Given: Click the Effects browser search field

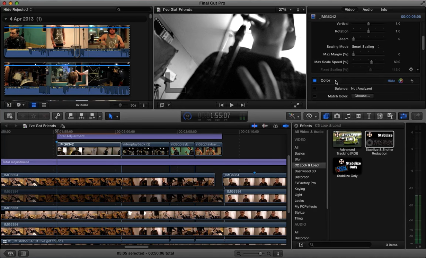Looking at the screenshot, I should click(339, 245).
